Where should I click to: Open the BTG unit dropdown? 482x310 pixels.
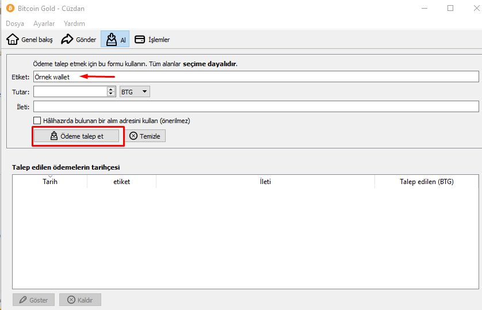point(135,91)
